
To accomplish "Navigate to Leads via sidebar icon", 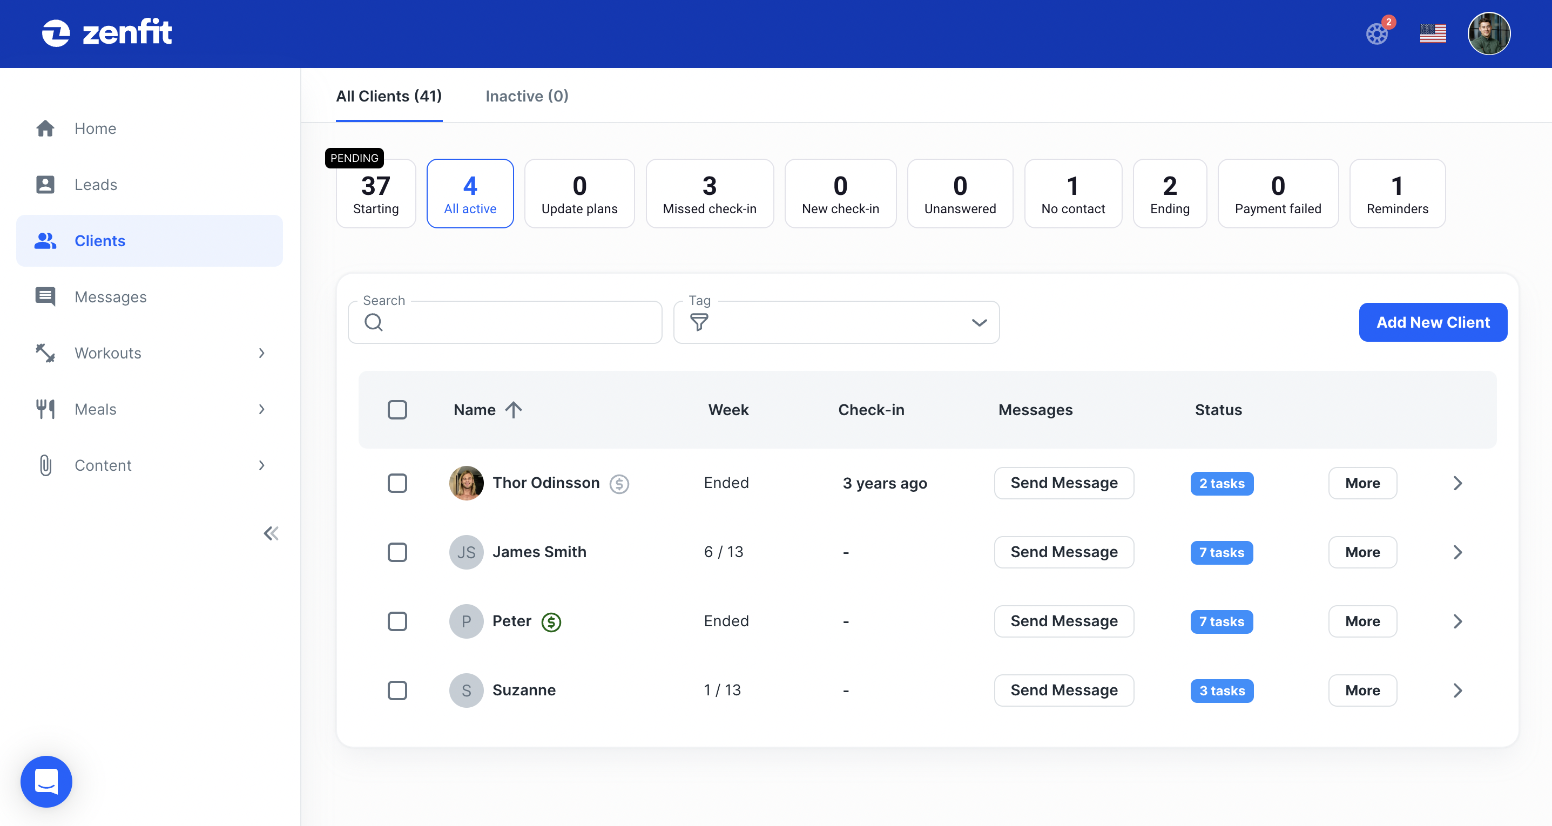I will pos(45,184).
